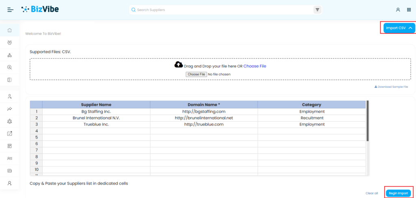Click the home icon in the sidebar
The image size is (416, 198).
[x=10, y=30]
